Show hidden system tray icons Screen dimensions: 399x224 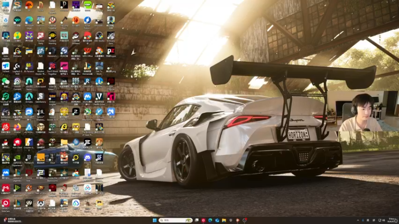click(358, 220)
